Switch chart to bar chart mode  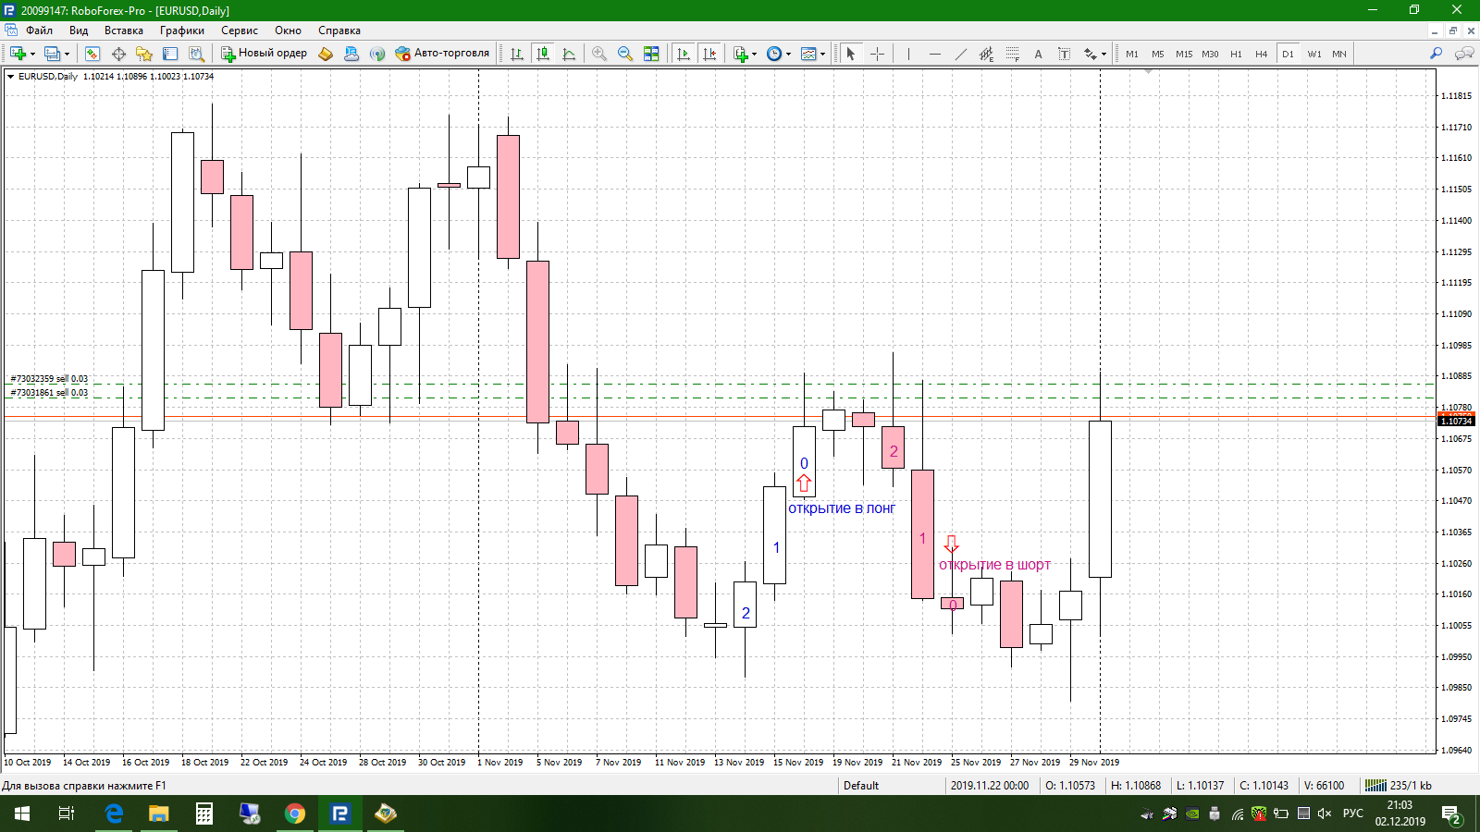click(517, 54)
